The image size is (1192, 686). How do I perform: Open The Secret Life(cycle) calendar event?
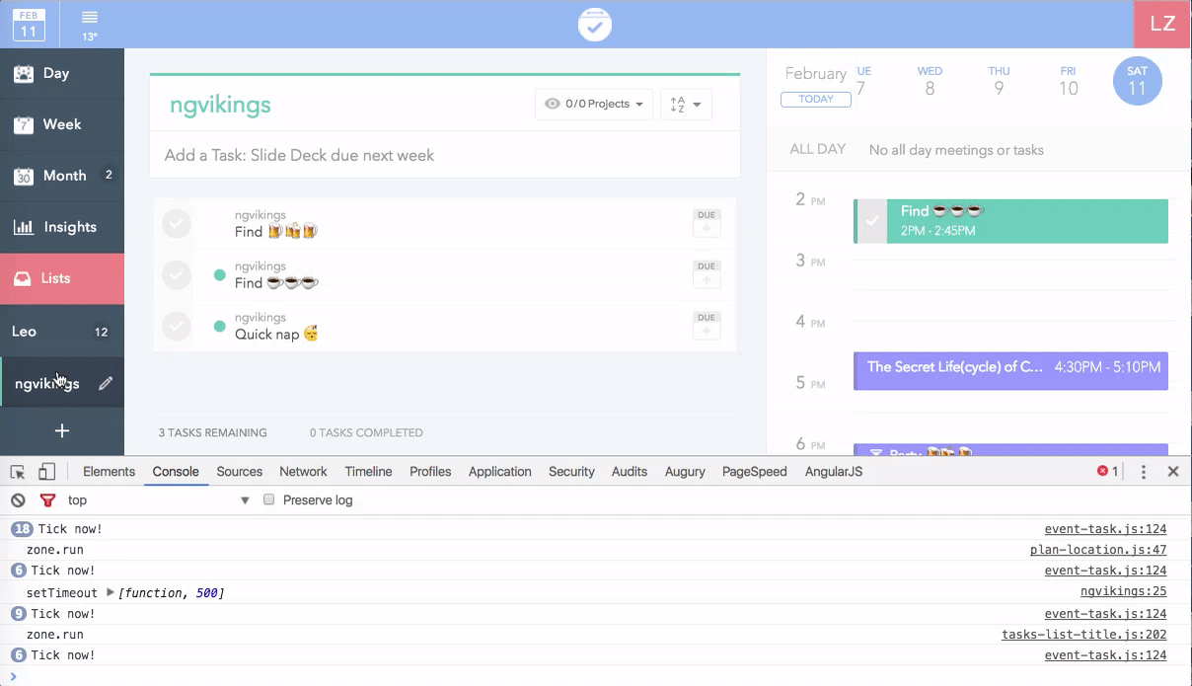(1010, 370)
